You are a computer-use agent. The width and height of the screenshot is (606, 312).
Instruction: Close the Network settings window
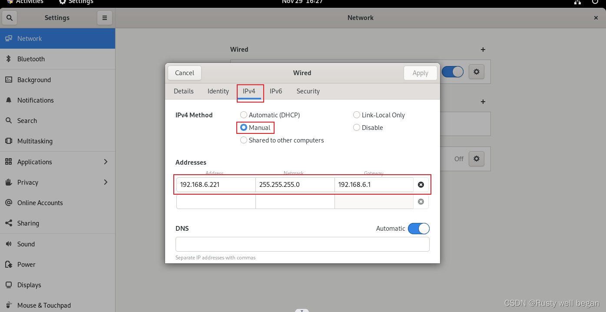596,18
